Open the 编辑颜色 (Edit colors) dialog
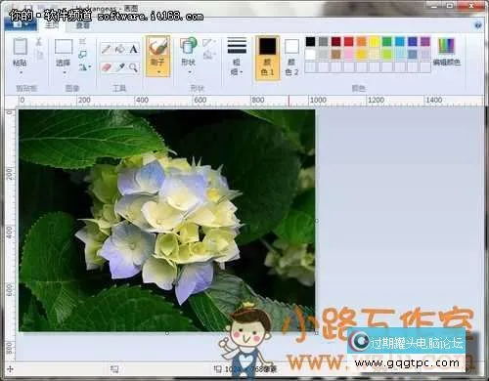The image size is (489, 381). (x=446, y=52)
